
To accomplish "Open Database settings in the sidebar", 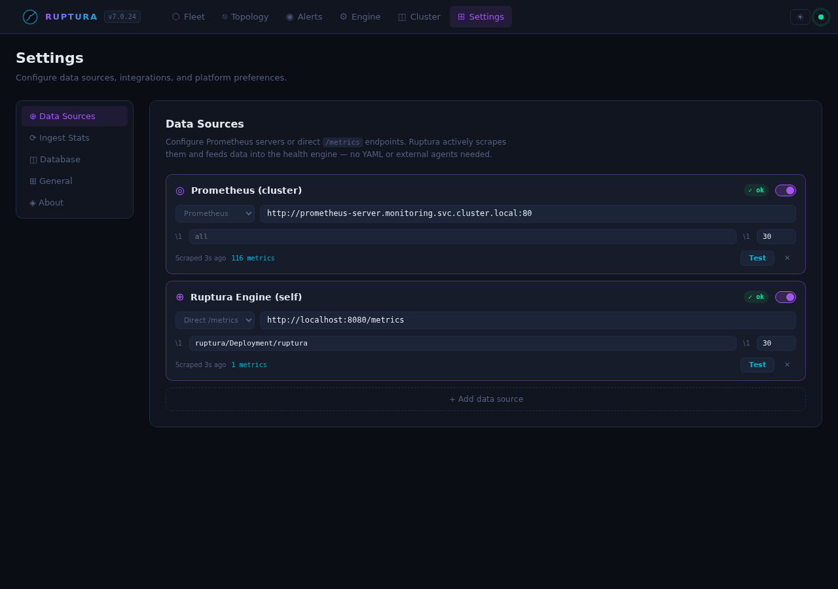I will click(x=75, y=160).
